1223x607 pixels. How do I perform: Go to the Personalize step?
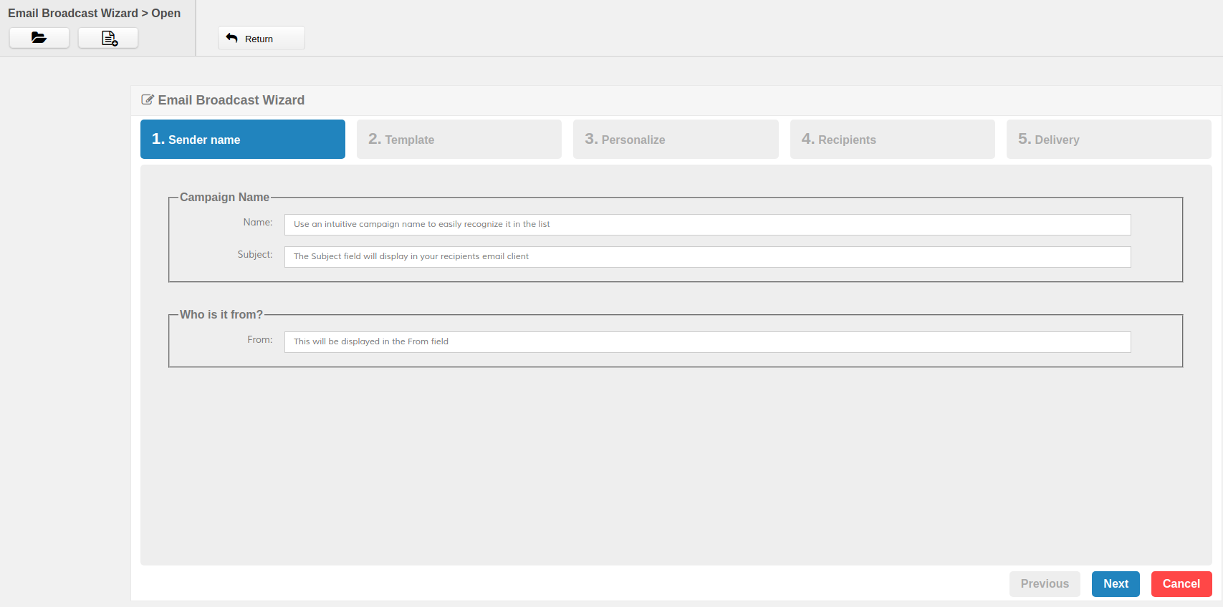click(x=675, y=140)
